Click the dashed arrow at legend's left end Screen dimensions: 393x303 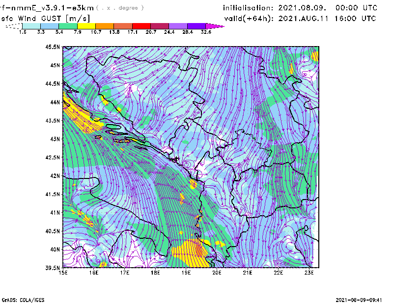point(14,26)
